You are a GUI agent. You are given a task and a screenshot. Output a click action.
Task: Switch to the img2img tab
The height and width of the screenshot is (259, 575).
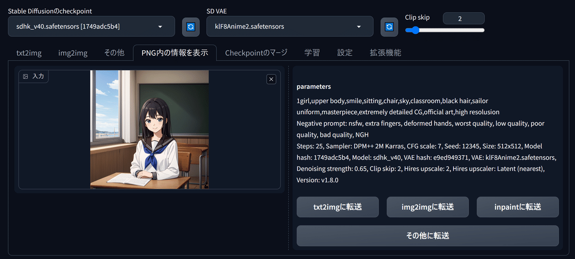click(x=73, y=53)
